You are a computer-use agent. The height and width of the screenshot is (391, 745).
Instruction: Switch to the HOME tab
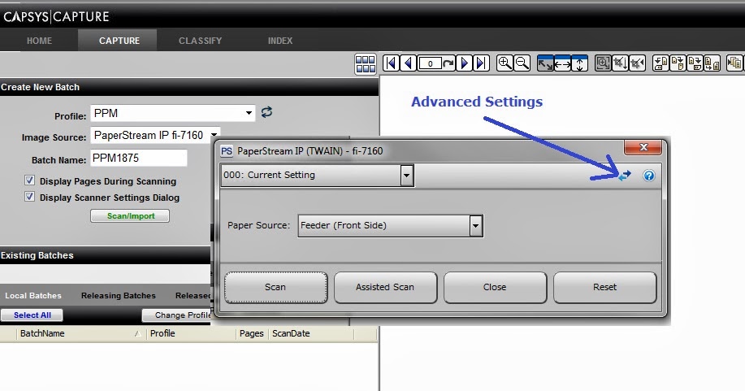click(39, 41)
